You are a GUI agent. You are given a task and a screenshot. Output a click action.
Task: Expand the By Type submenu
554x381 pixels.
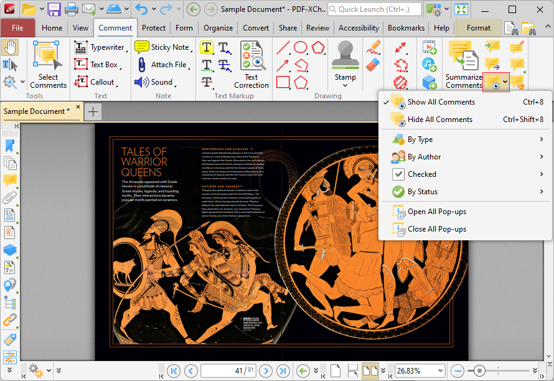pyautogui.click(x=466, y=139)
